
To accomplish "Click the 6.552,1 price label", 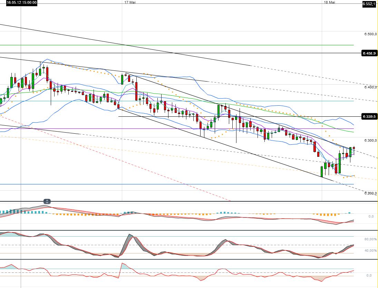I will click(x=369, y=3).
